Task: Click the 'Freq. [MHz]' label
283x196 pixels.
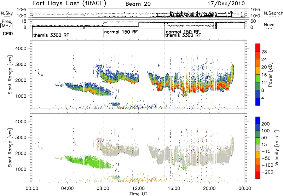Action: (6, 24)
